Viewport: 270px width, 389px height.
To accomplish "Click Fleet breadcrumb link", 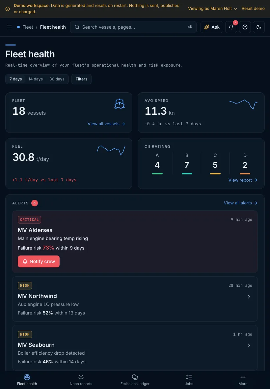I will tap(28, 27).
